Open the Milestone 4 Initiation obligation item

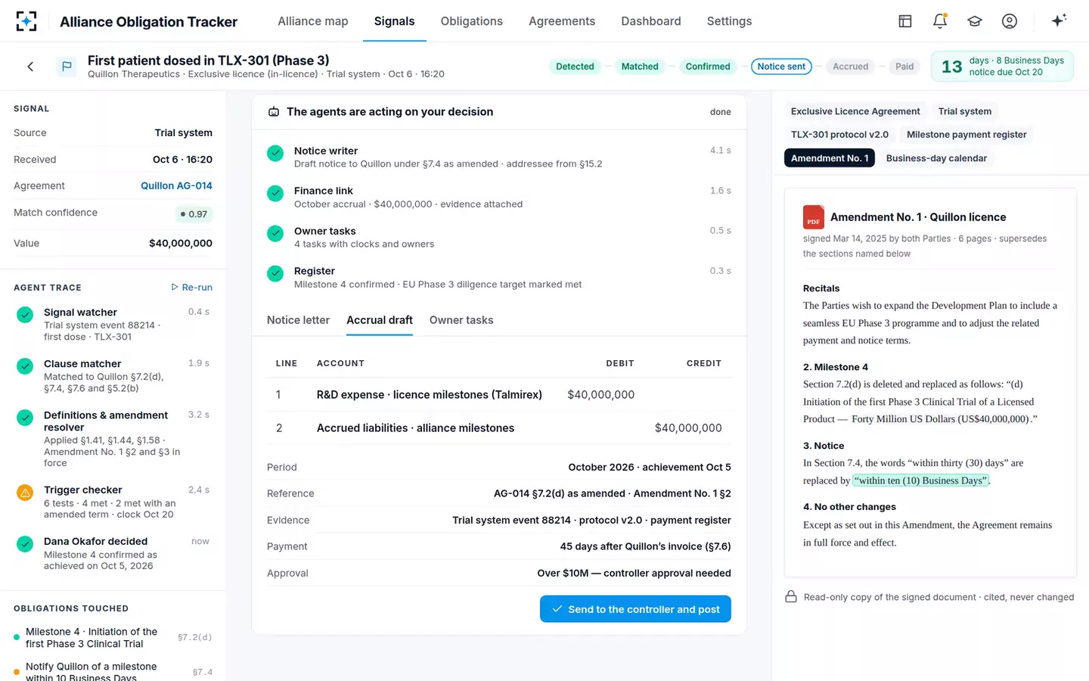point(113,638)
